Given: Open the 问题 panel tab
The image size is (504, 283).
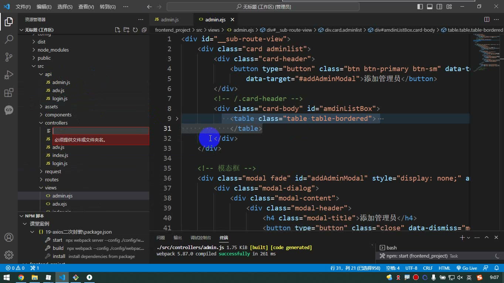Looking at the screenshot, I should coord(161,238).
